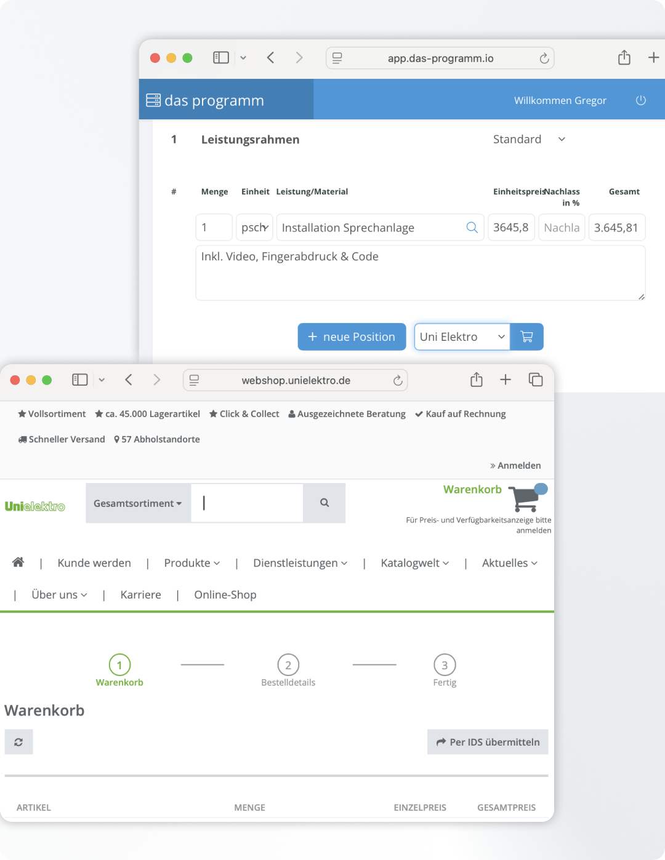The width and height of the screenshot is (665, 860).
Task: Click the Leistungsrahmen heading
Action: pyautogui.click(x=251, y=140)
